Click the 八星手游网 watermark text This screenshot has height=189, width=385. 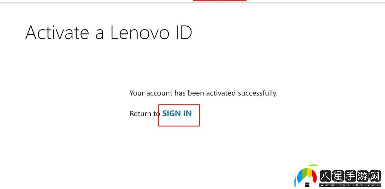(x=350, y=177)
